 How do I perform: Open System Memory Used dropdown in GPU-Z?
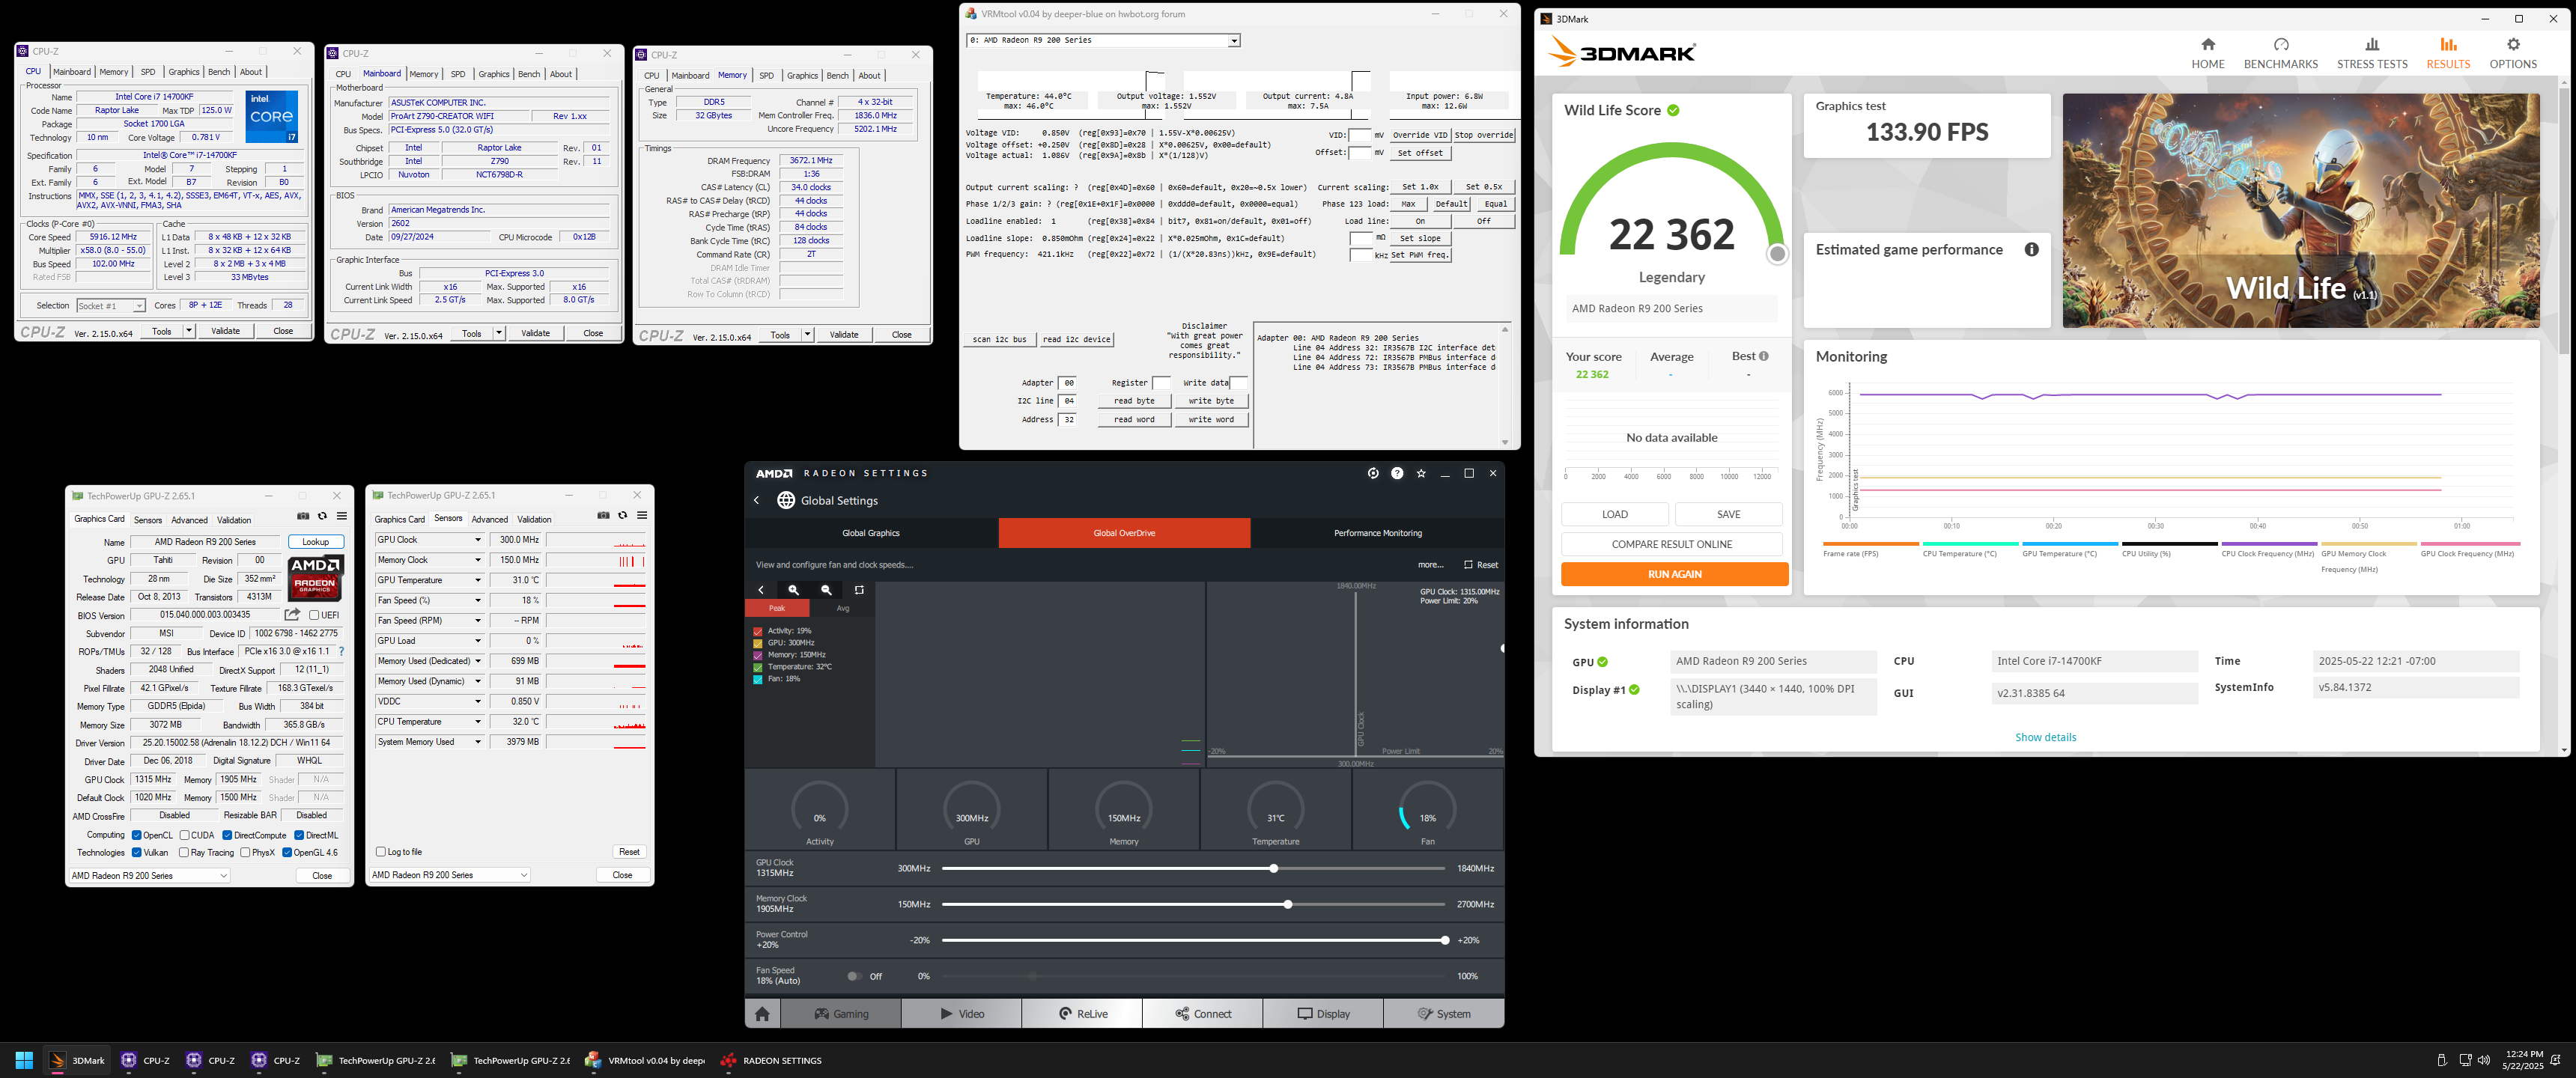477,742
